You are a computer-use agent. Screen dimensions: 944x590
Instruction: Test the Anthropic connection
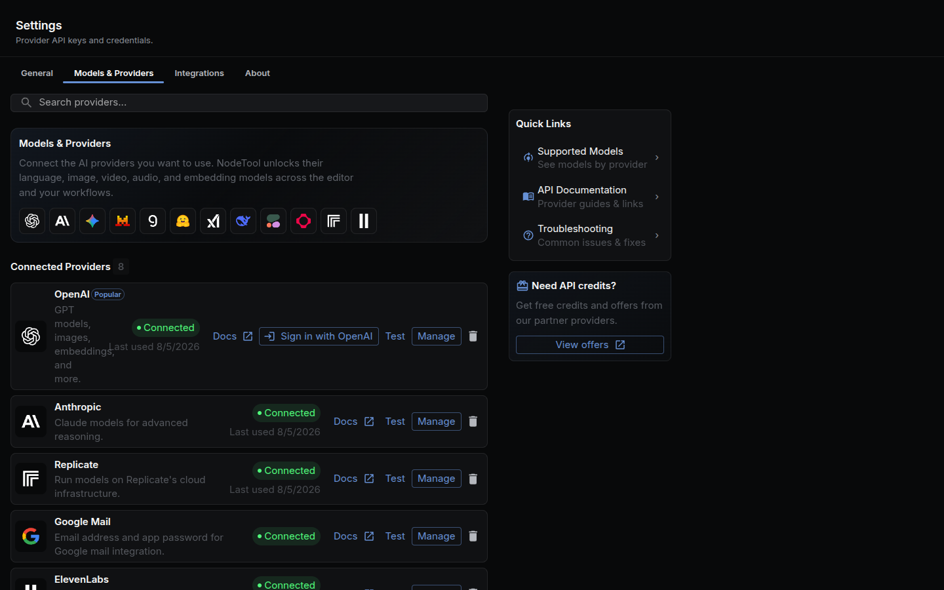(395, 422)
